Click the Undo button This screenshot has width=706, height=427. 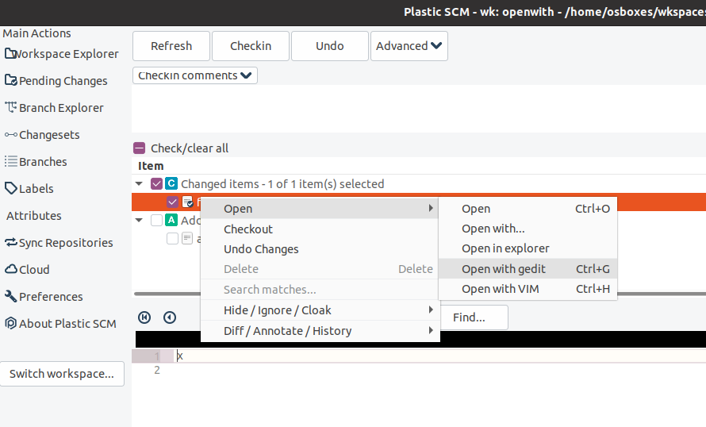[329, 46]
